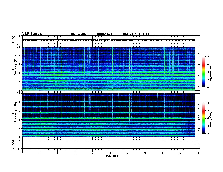Click the upper ch.1 color scale bar
Viewport: 223px width, 172px height.
(204, 72)
